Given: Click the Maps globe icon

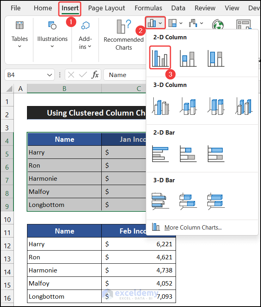Looking at the screenshot, I should pos(218,25).
